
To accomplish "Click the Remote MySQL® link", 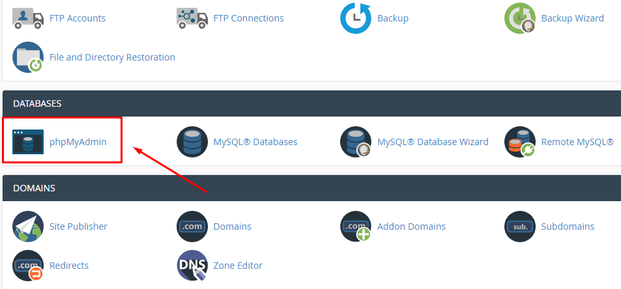I will point(577,141).
